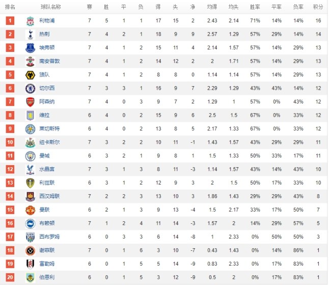Sort table by 积分 column header
This screenshot has width=329, height=285.
pos(318,7)
